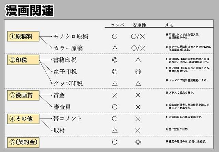
Task: Click the ⑤(契約金) category box
Action: 23,142
